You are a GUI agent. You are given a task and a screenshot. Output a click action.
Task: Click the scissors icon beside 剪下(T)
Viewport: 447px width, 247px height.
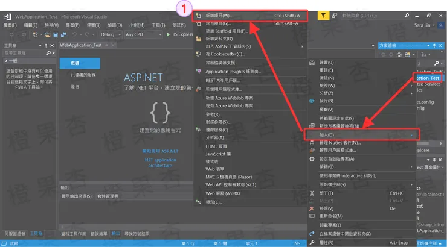pyautogui.click(x=312, y=193)
